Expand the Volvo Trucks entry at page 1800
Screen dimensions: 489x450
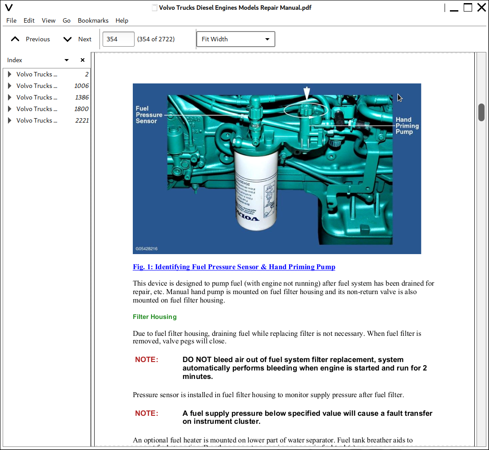9,109
